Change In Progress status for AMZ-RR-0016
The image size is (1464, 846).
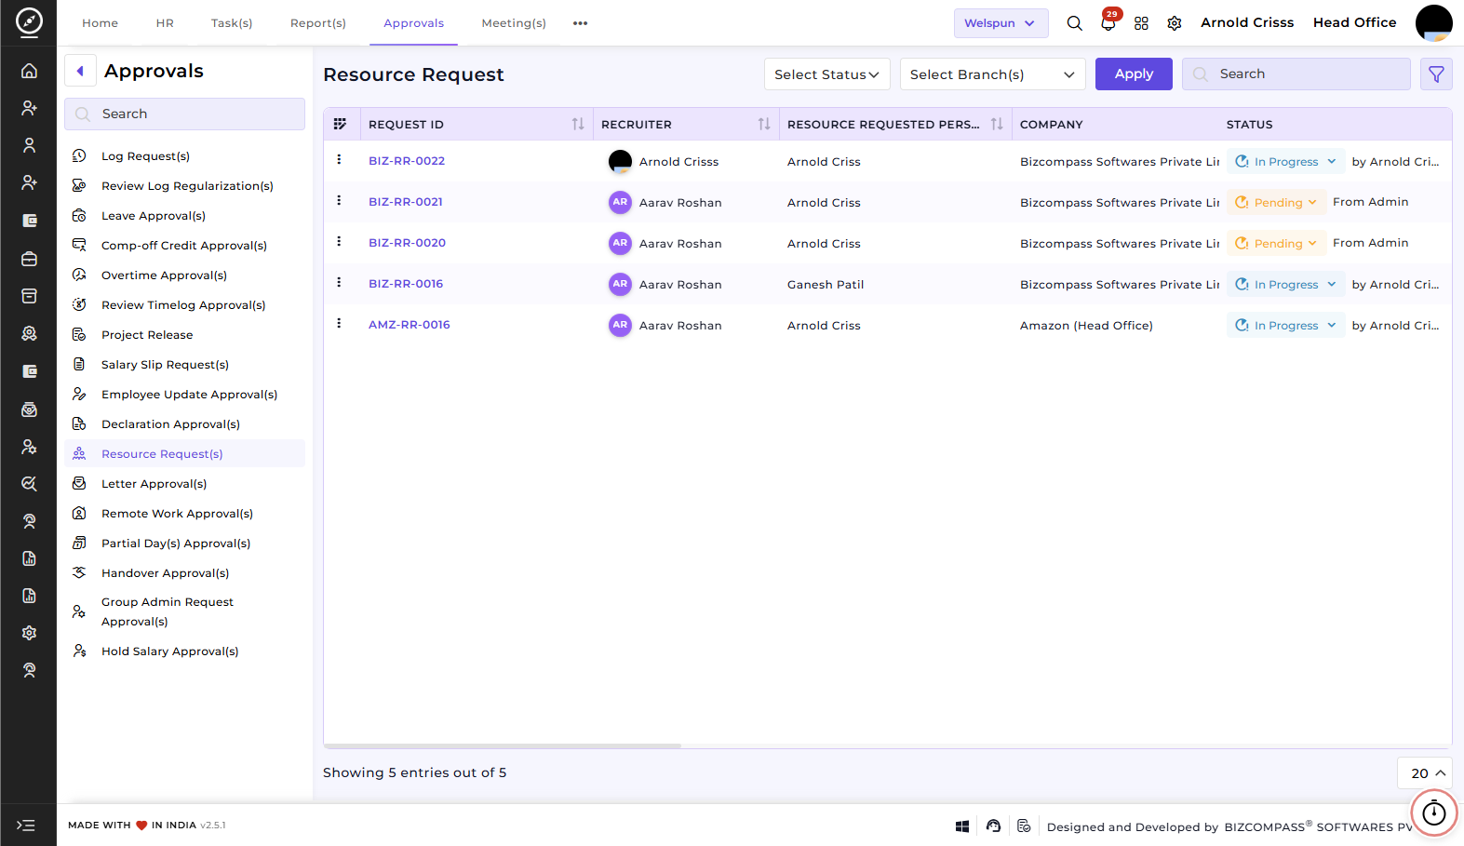[x=1285, y=326]
